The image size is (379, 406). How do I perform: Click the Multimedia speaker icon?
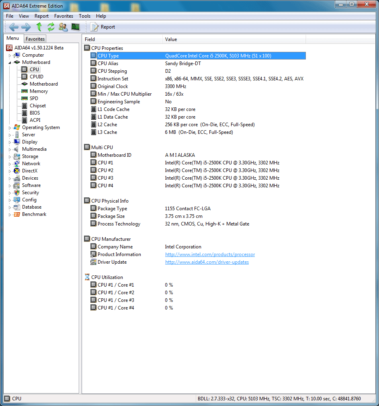pyautogui.click(x=16, y=149)
